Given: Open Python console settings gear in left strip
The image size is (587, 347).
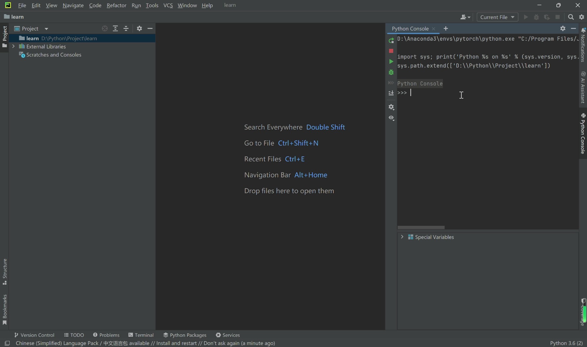Looking at the screenshot, I should [x=391, y=107].
